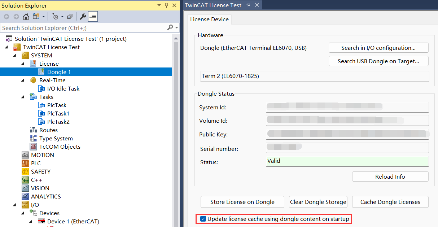The height and width of the screenshot is (227, 438).
Task: Click Cache Dongle Licenses button
Action: pyautogui.click(x=390, y=202)
